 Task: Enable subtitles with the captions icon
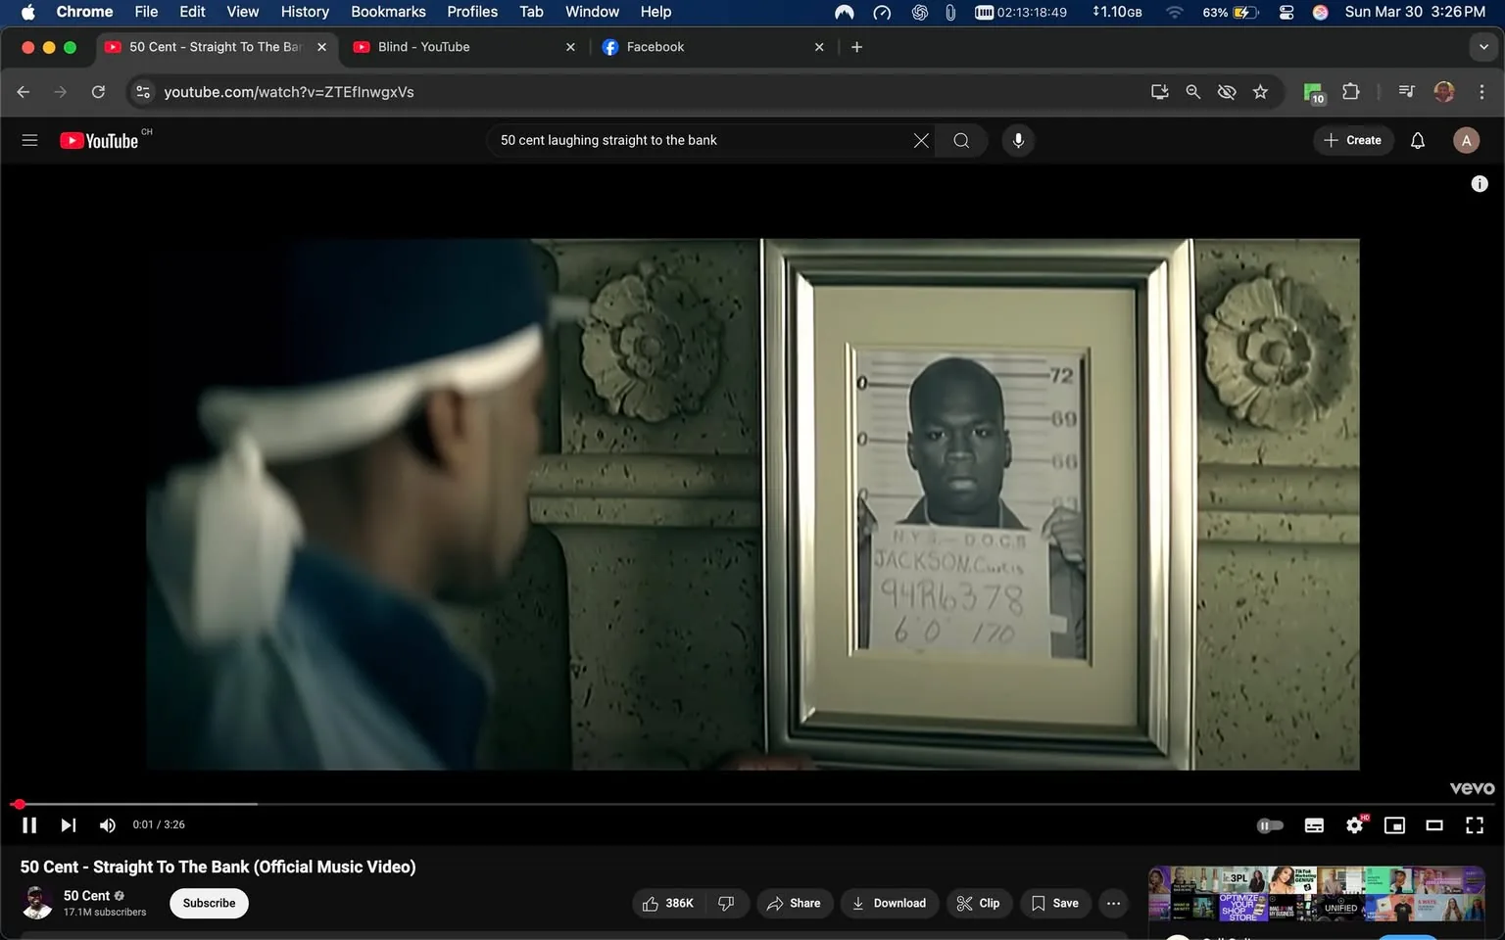pos(1314,824)
